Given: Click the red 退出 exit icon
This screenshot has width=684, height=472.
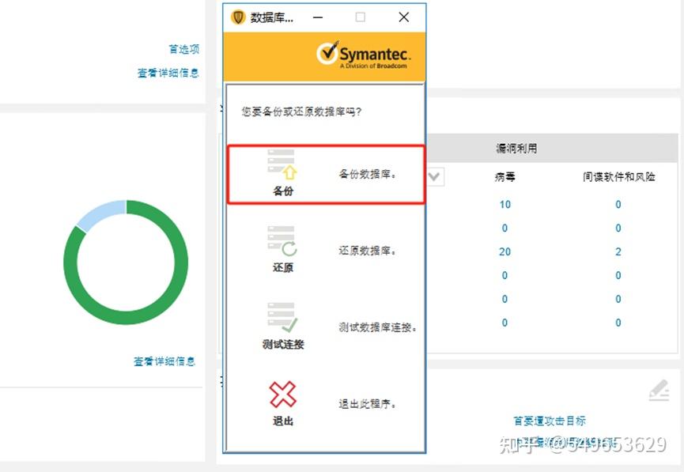Looking at the screenshot, I should tap(283, 395).
